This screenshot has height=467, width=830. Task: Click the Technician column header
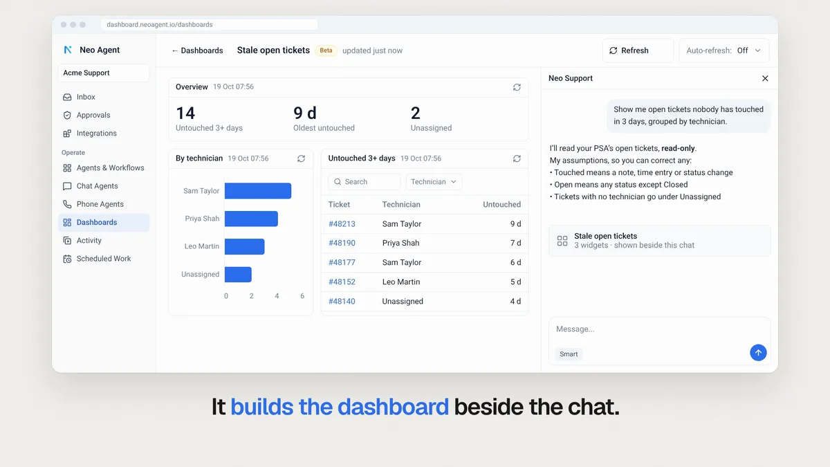click(401, 204)
